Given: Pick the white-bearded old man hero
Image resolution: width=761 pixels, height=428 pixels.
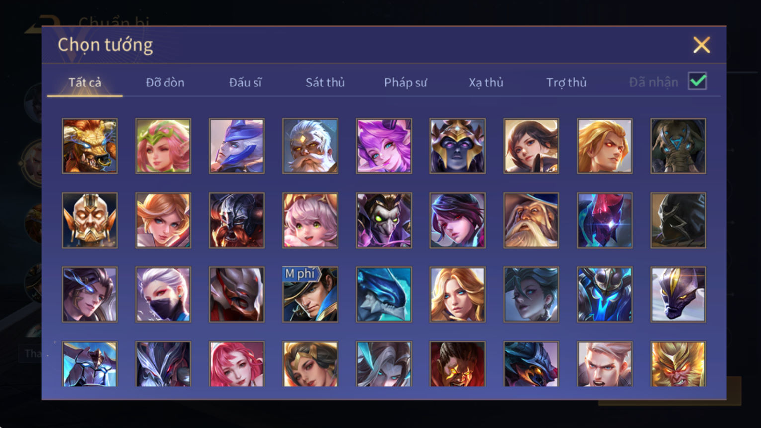Looking at the screenshot, I should (310, 146).
